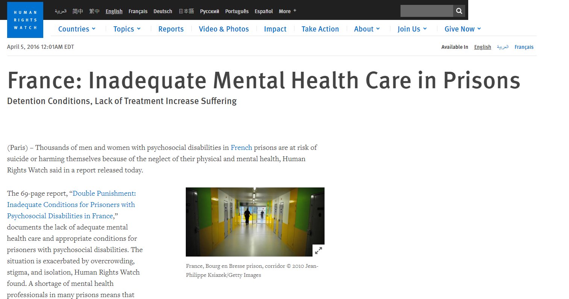Switch site to Traditional Chinese
Image resolution: width=569 pixels, height=299 pixels.
tap(94, 11)
